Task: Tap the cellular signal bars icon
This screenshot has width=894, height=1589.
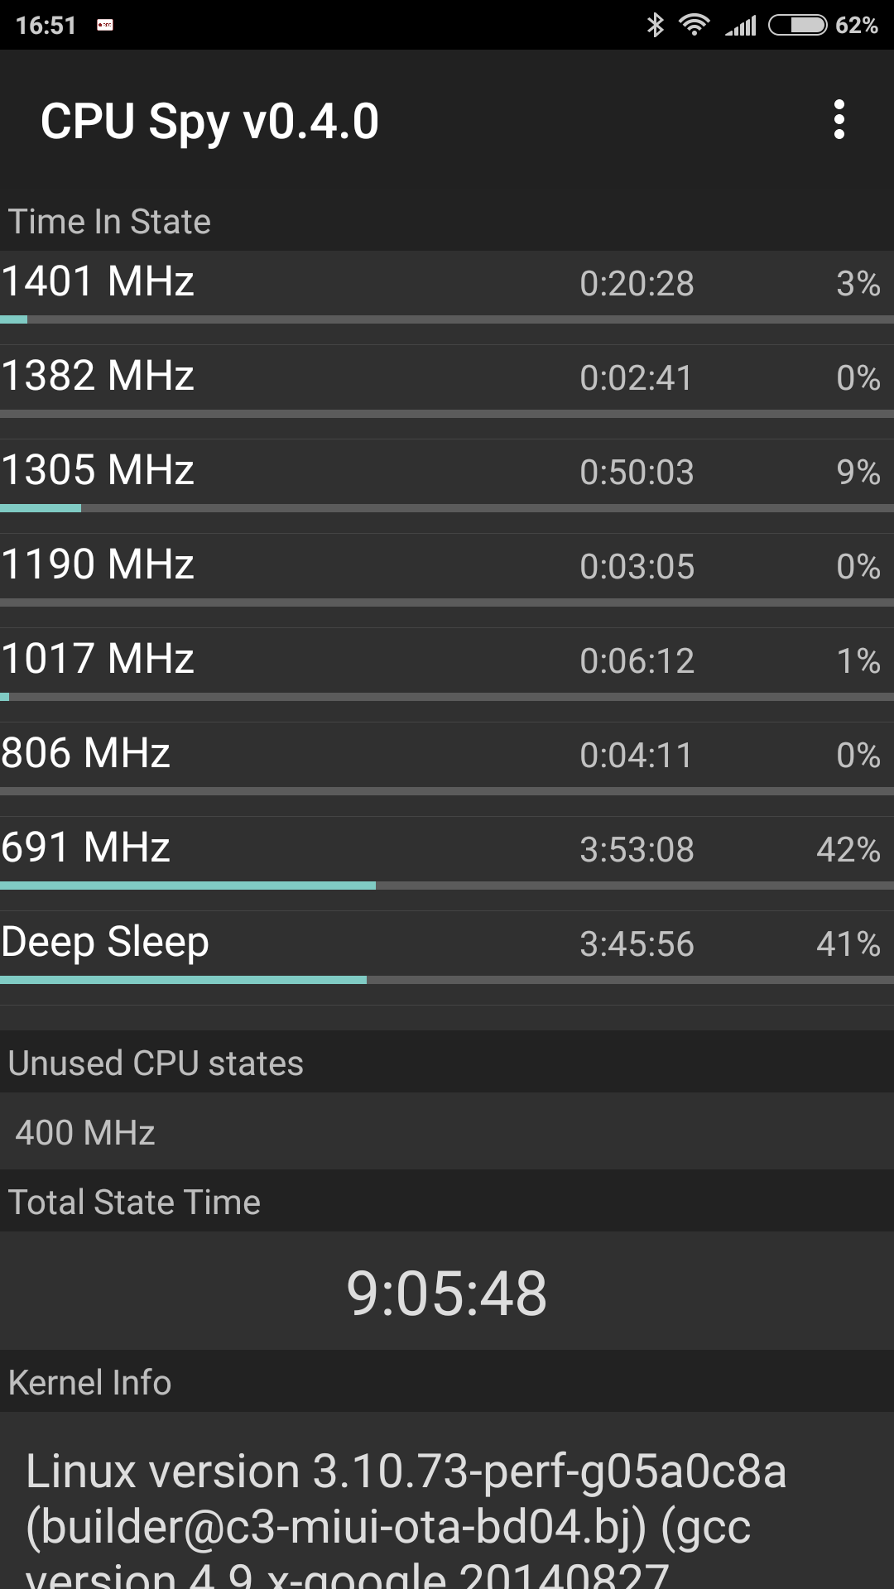Action: (x=741, y=26)
